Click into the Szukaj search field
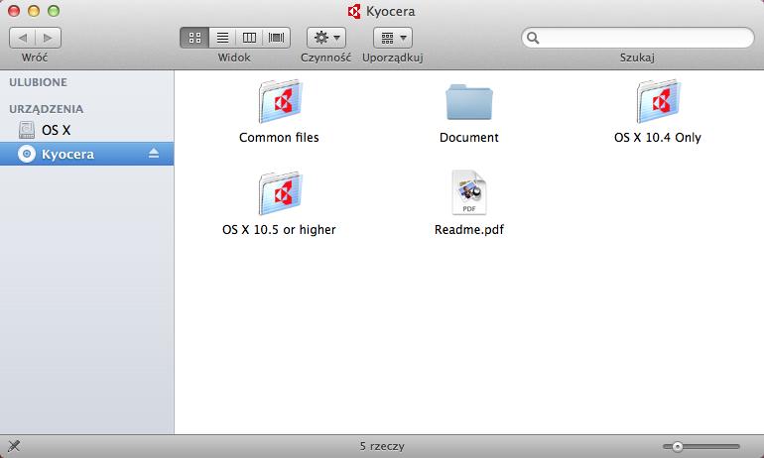 pyautogui.click(x=637, y=38)
